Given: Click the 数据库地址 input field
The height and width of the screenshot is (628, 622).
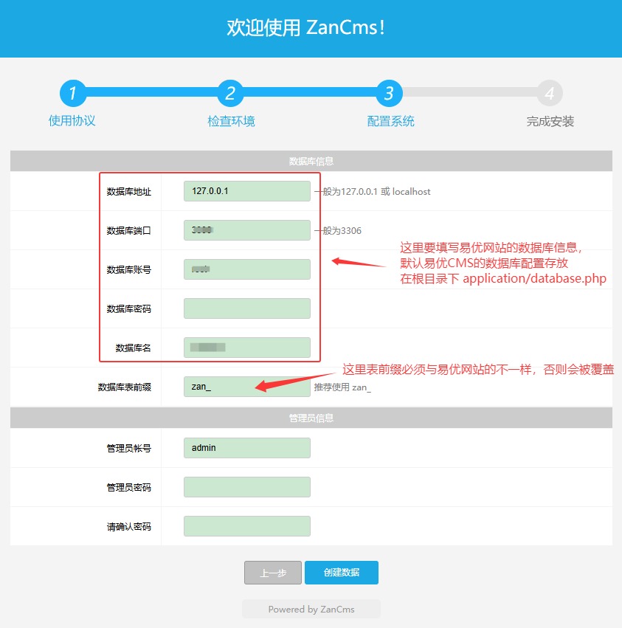Looking at the screenshot, I should click(x=247, y=191).
